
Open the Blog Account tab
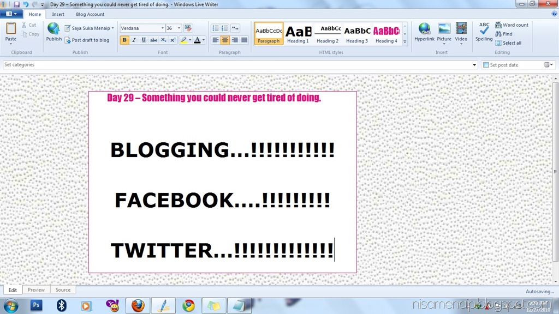pyautogui.click(x=90, y=14)
